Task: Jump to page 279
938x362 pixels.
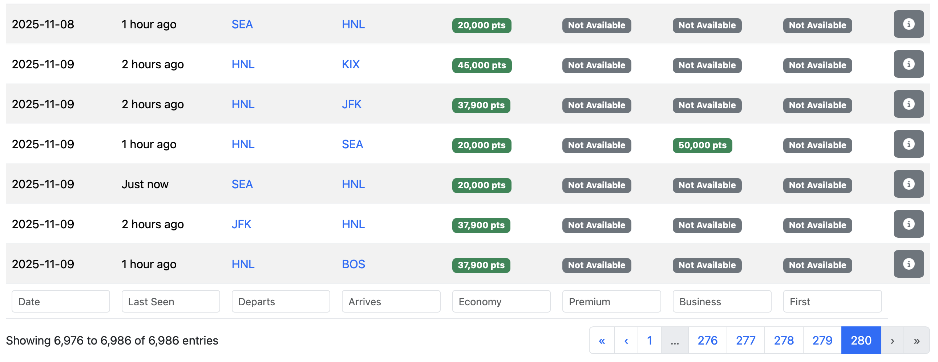Action: pos(822,341)
